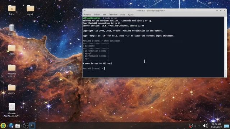
Task: Open the Arquivo menu in Terminal
Action: click(x=88, y=14)
